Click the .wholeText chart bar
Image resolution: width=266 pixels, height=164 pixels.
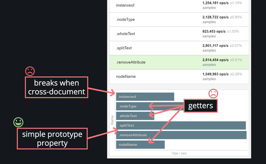135,116
